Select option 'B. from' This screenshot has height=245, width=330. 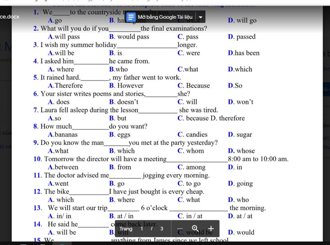click(120, 167)
